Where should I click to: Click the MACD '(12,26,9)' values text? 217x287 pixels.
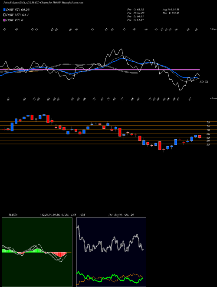[58, 214]
